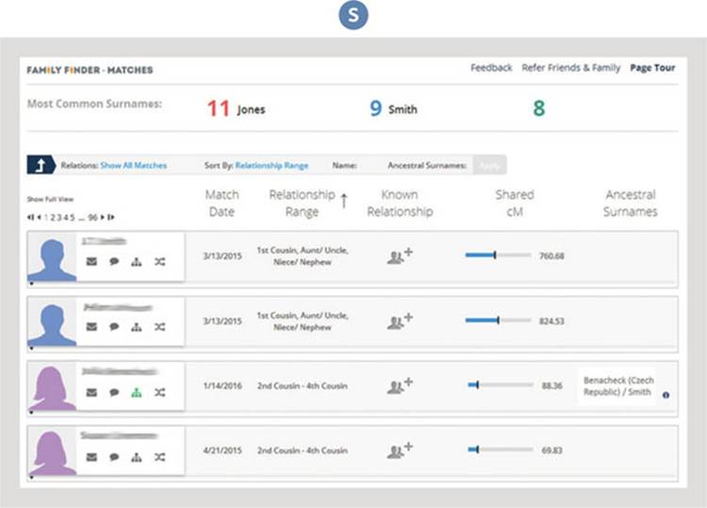The width and height of the screenshot is (707, 508).
Task: Open the Show All Matches relations filter
Action: pyautogui.click(x=133, y=166)
